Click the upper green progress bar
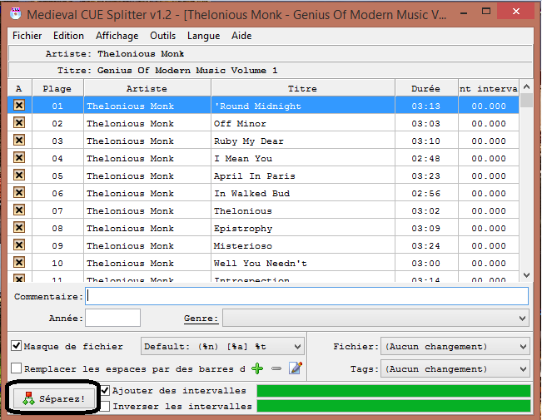 [x=393, y=391]
